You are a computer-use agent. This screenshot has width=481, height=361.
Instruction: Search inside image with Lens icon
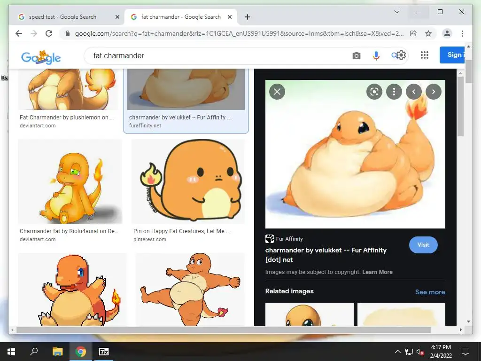point(374,92)
